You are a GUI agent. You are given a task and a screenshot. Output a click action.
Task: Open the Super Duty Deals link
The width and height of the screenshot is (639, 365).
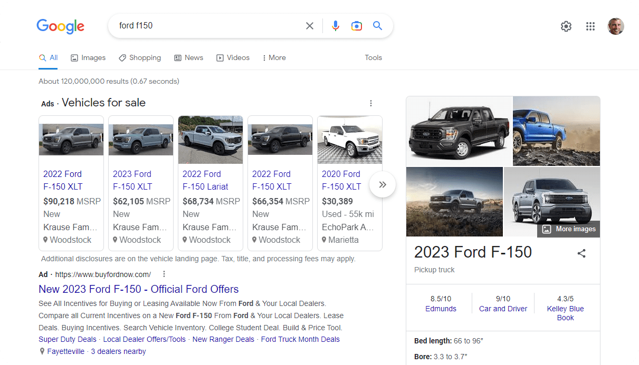point(67,339)
